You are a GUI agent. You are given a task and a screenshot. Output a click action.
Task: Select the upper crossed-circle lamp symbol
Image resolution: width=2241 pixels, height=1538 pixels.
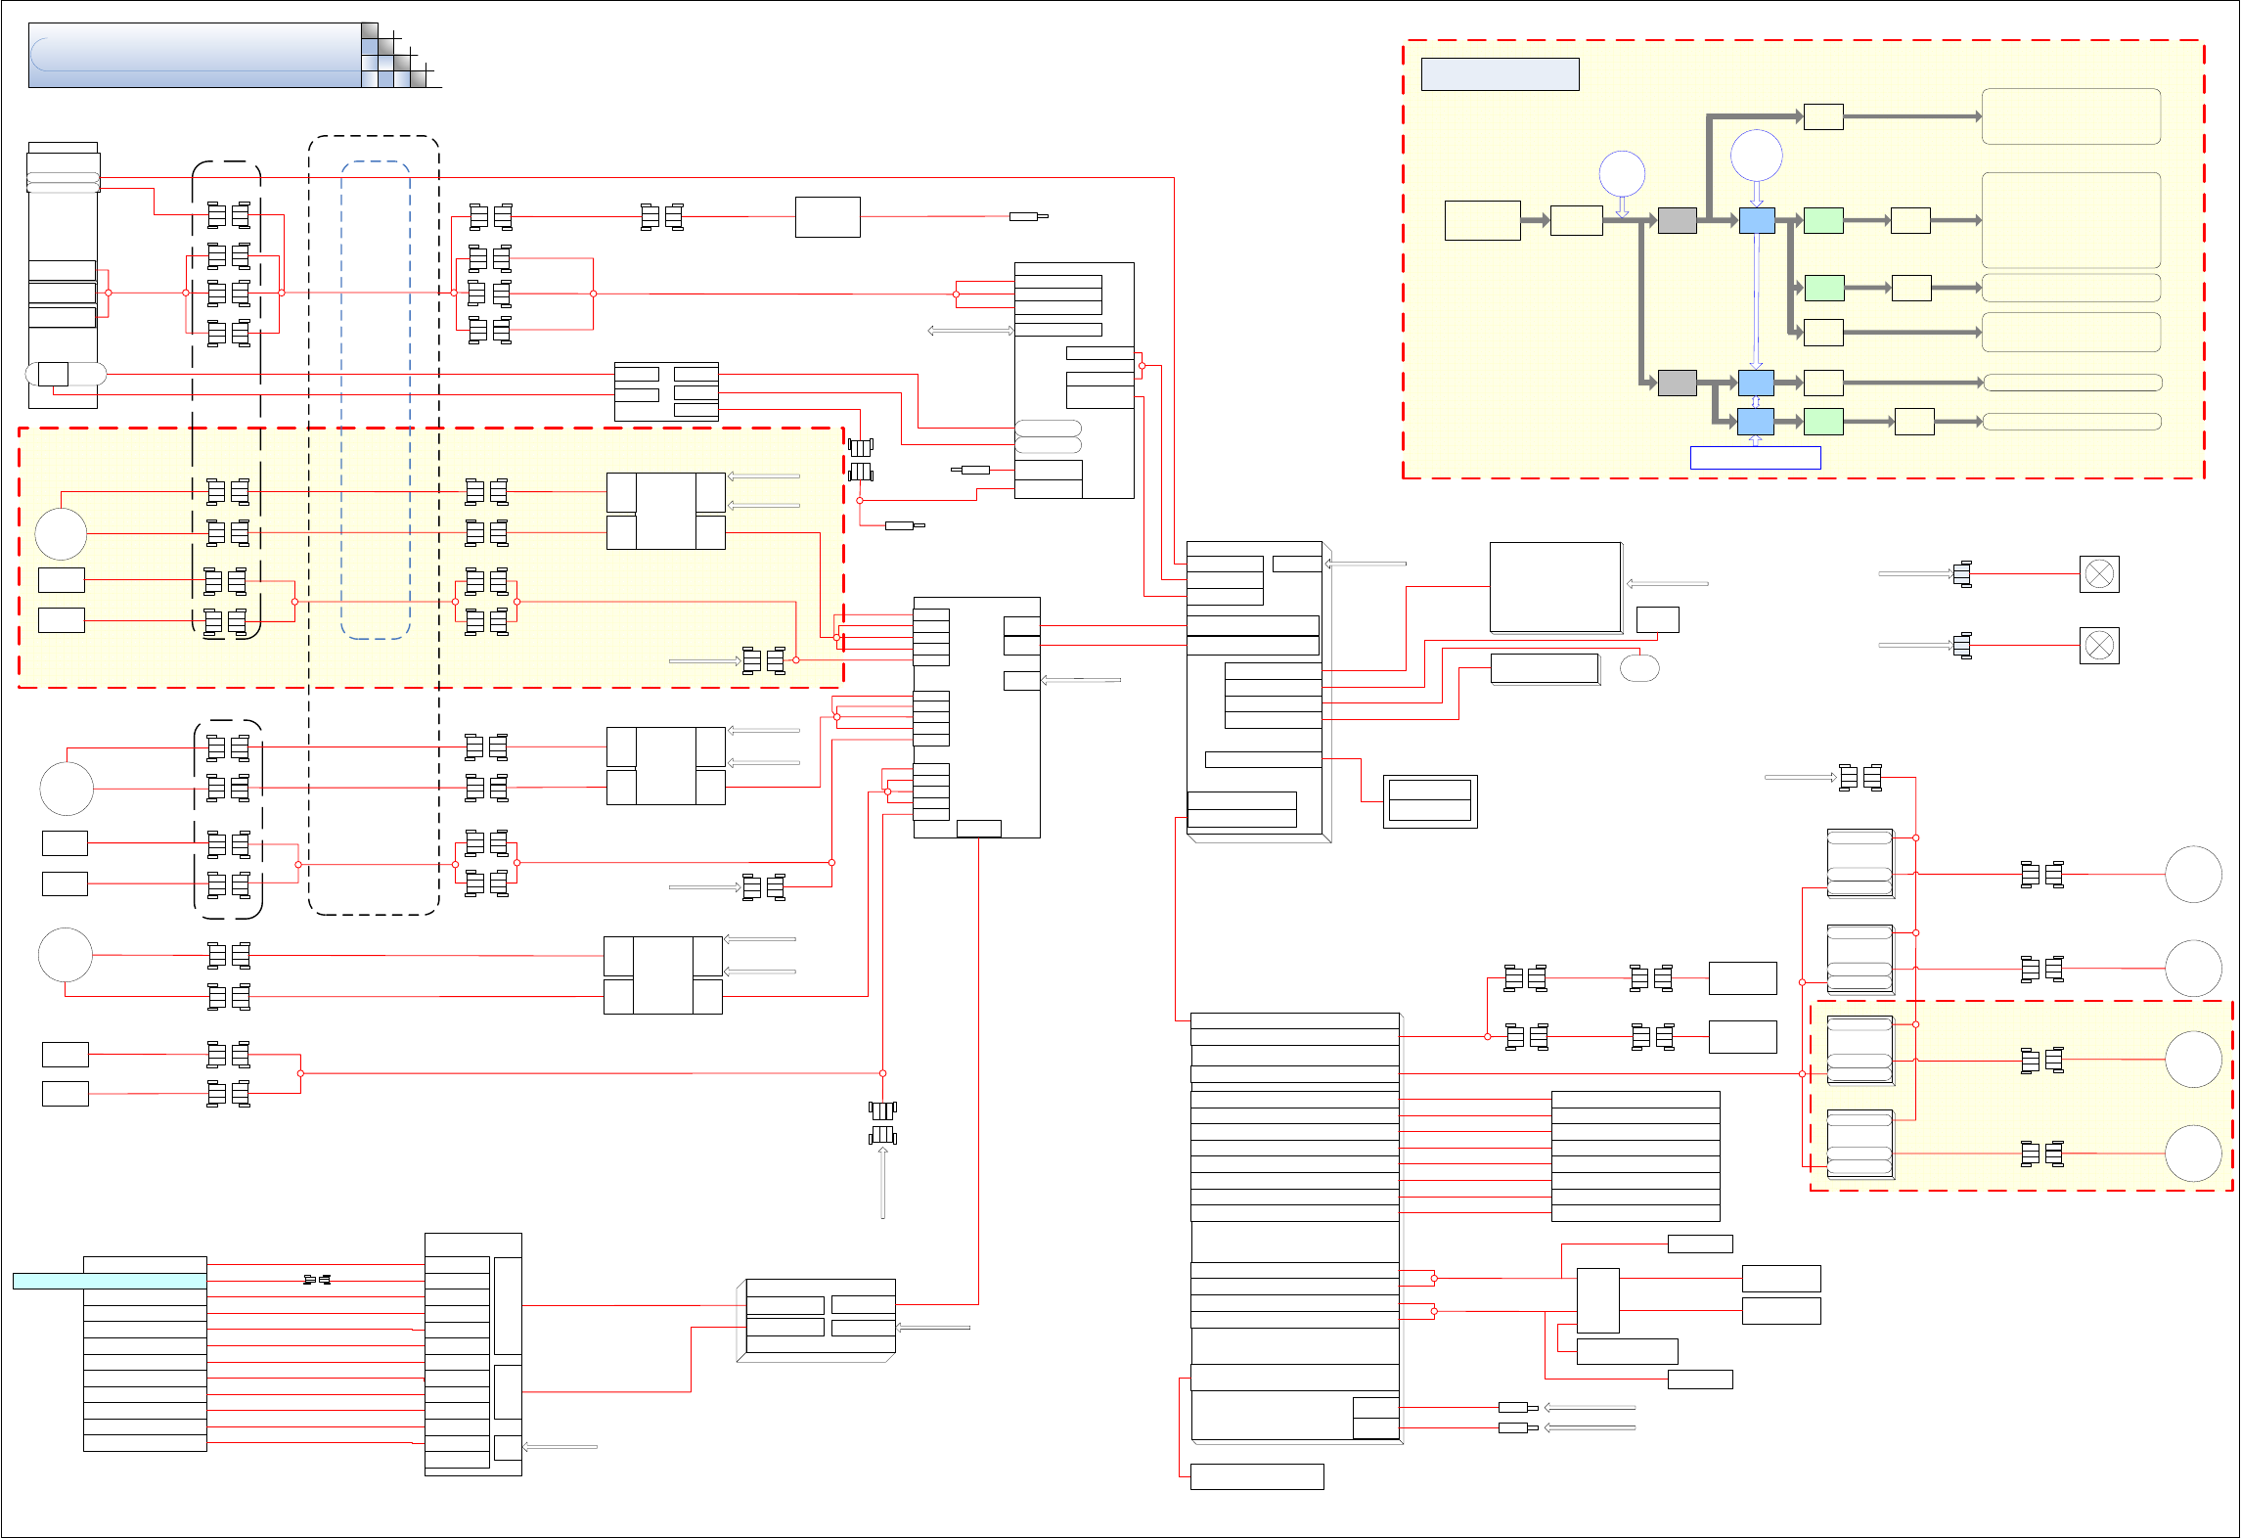[2099, 574]
